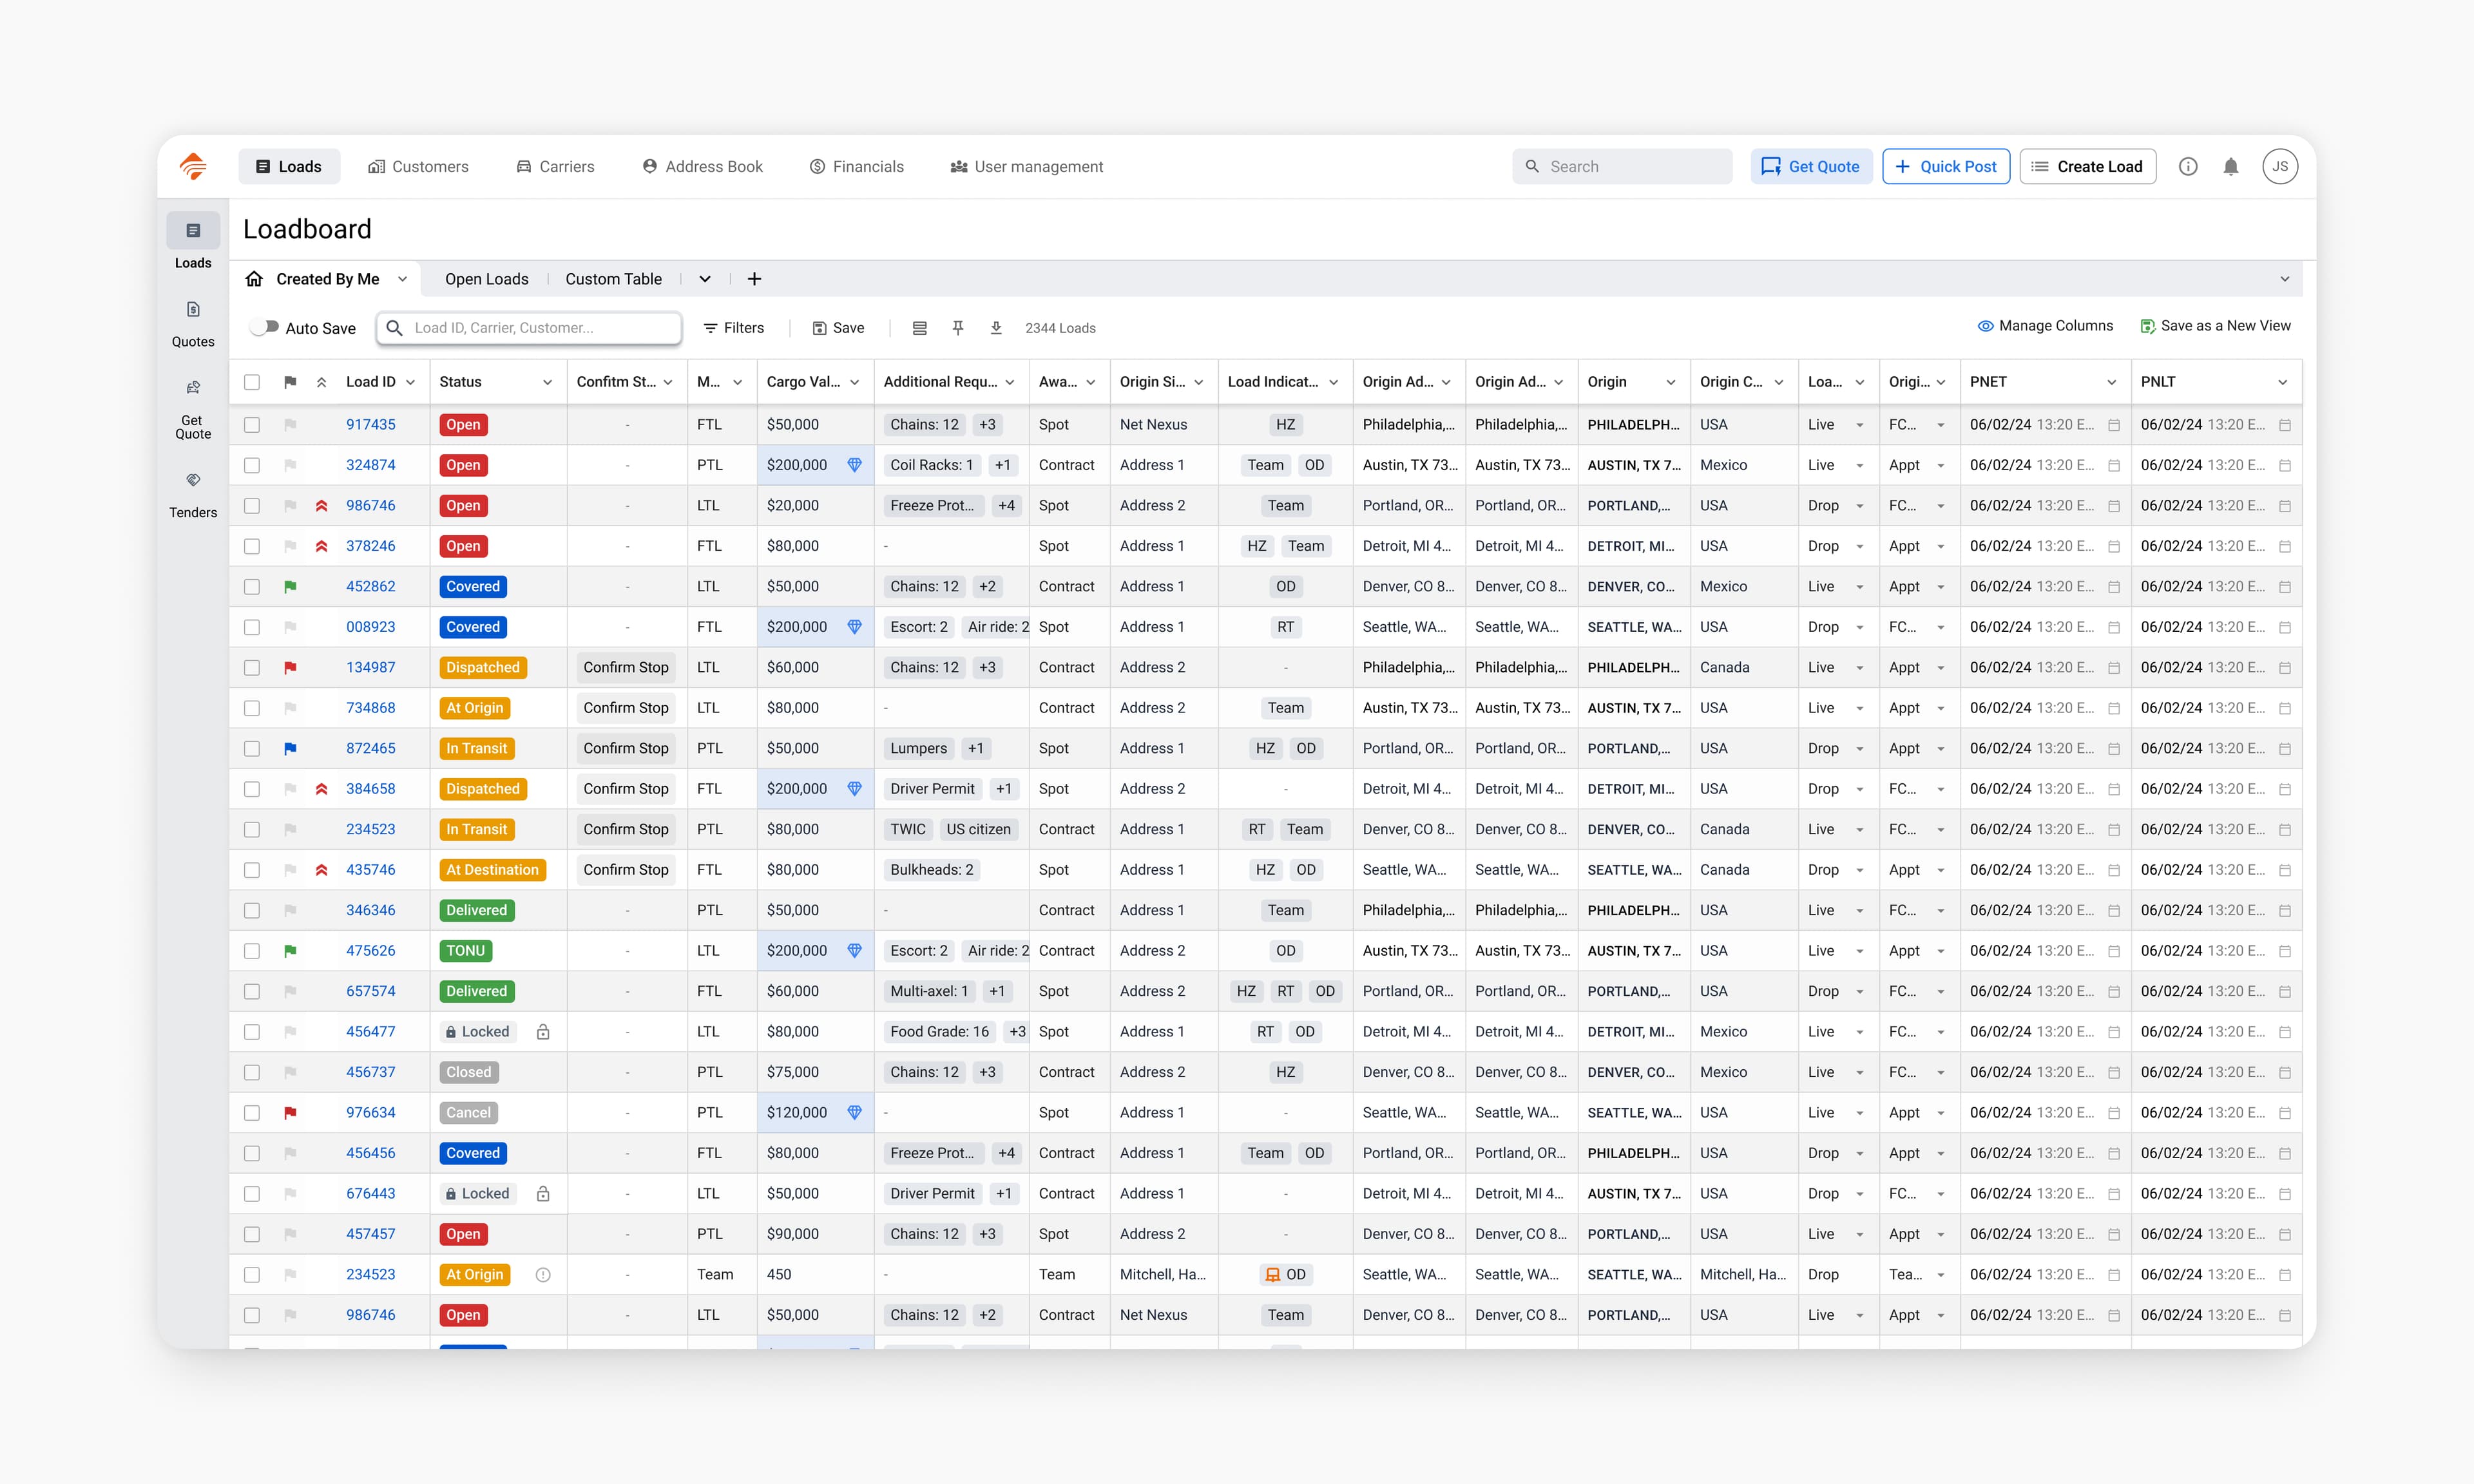Open the Address Book tab
Viewport: 2474px width, 1484px height.
(703, 167)
